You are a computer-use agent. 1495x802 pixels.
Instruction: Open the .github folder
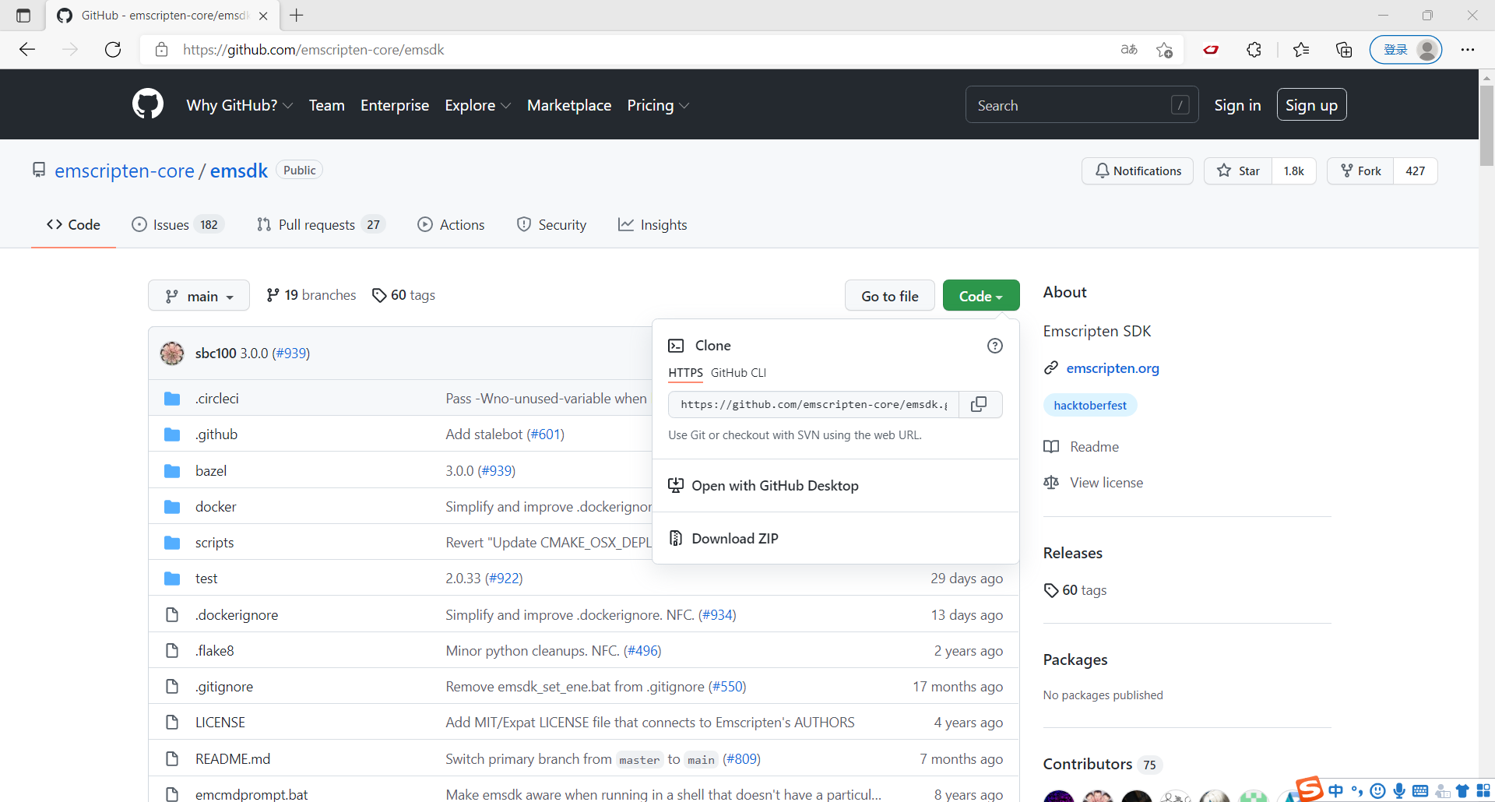coord(216,434)
